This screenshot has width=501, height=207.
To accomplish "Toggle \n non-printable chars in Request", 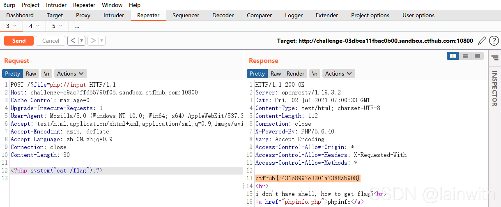I will [x=47, y=74].
